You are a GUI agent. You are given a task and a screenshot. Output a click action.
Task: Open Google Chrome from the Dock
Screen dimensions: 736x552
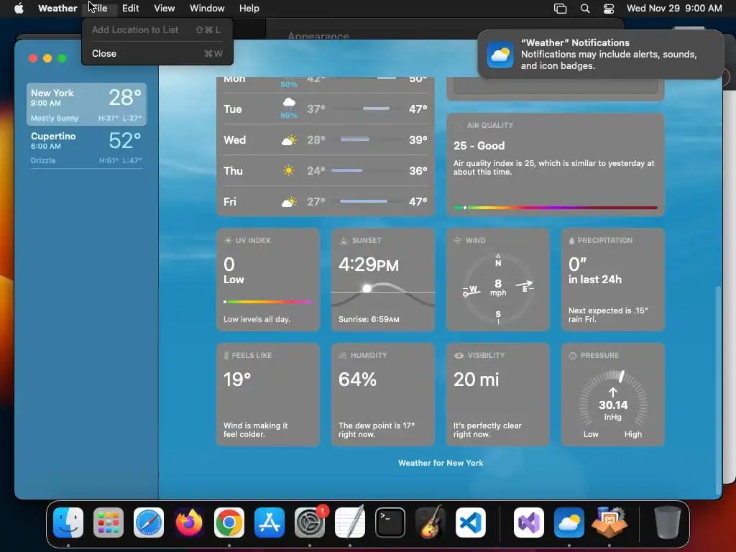pyautogui.click(x=229, y=523)
